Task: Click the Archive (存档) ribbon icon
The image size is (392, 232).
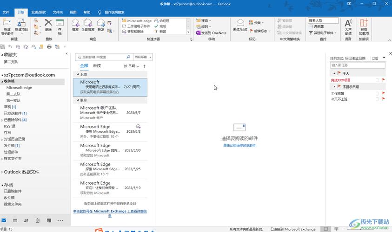Action: click(x=60, y=23)
